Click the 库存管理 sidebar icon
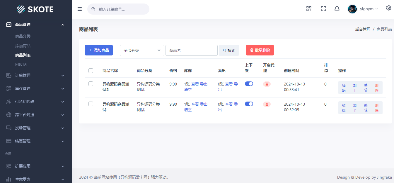Screen dimensions: 394x183 coord(8,88)
